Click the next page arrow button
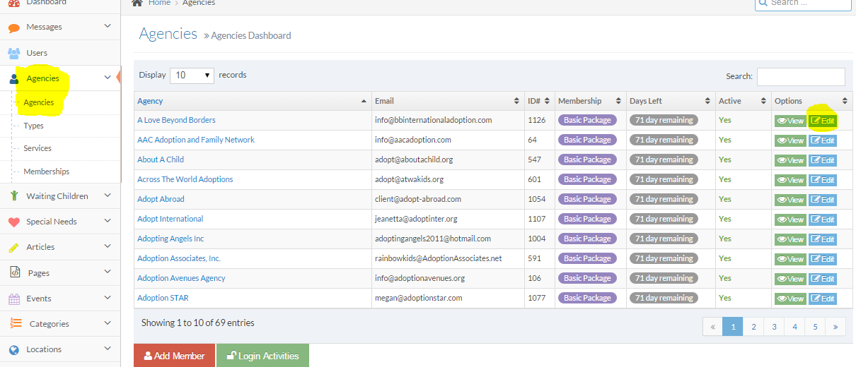The width and height of the screenshot is (856, 367). [835, 327]
